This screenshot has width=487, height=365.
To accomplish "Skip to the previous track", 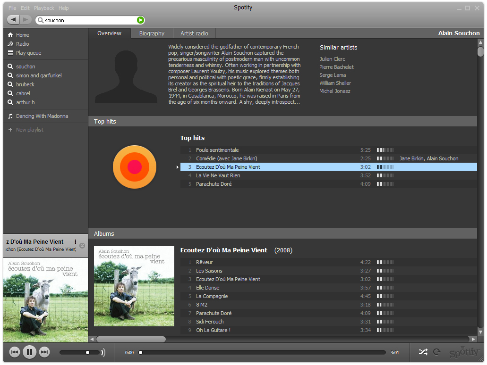I will tap(14, 352).
